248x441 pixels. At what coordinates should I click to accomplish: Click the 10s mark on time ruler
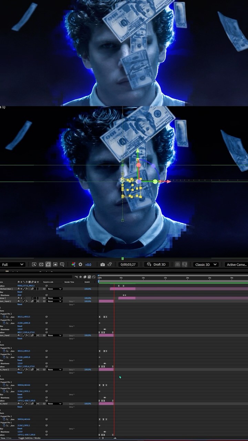coord(143,278)
